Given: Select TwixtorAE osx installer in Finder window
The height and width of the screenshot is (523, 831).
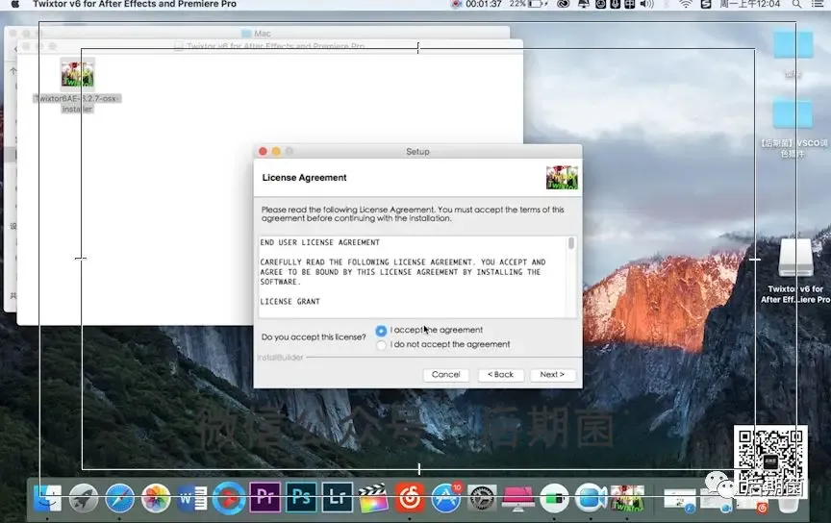Looking at the screenshot, I should tap(77, 85).
